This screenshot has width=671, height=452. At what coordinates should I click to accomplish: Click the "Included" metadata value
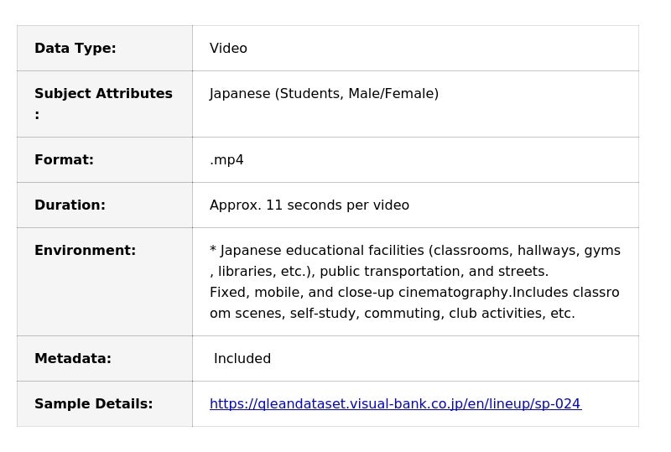(242, 359)
